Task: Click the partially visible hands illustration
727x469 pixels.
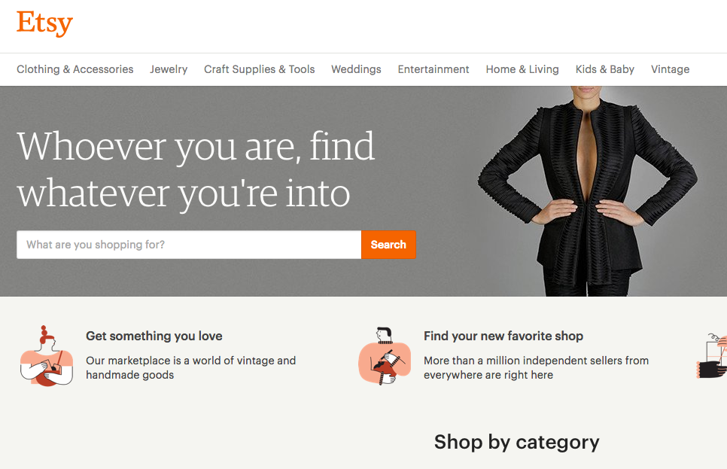Action: [x=712, y=355]
